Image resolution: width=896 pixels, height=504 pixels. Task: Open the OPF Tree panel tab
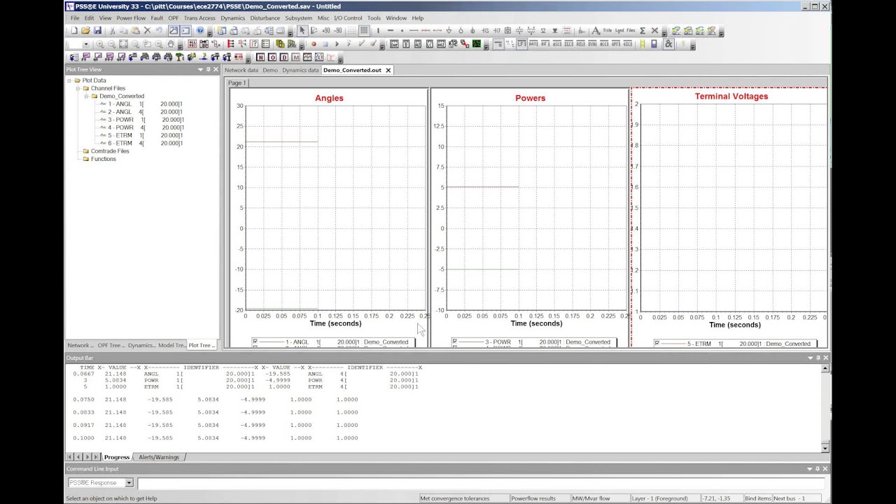click(111, 345)
